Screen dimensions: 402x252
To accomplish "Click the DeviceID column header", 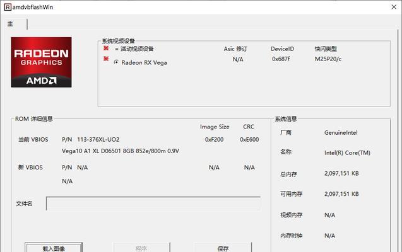I will 282,49.
